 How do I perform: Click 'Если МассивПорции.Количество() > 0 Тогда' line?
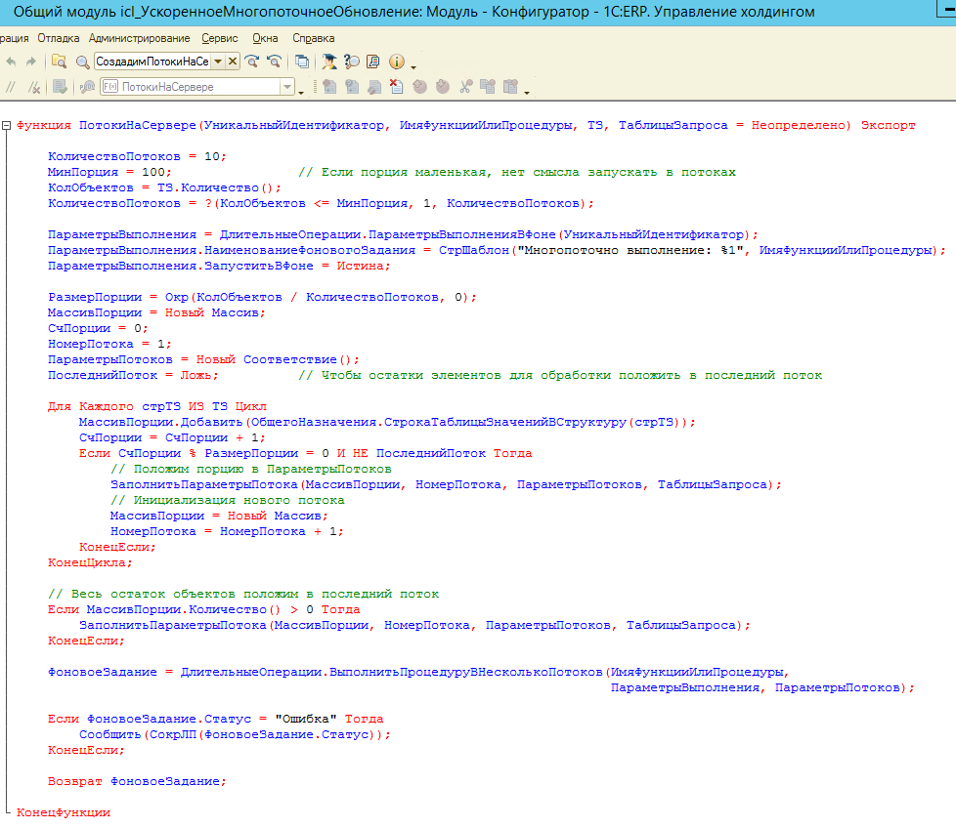203,609
